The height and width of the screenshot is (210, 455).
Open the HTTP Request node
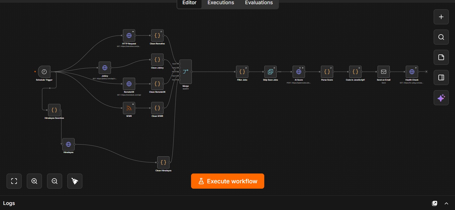[x=129, y=36]
